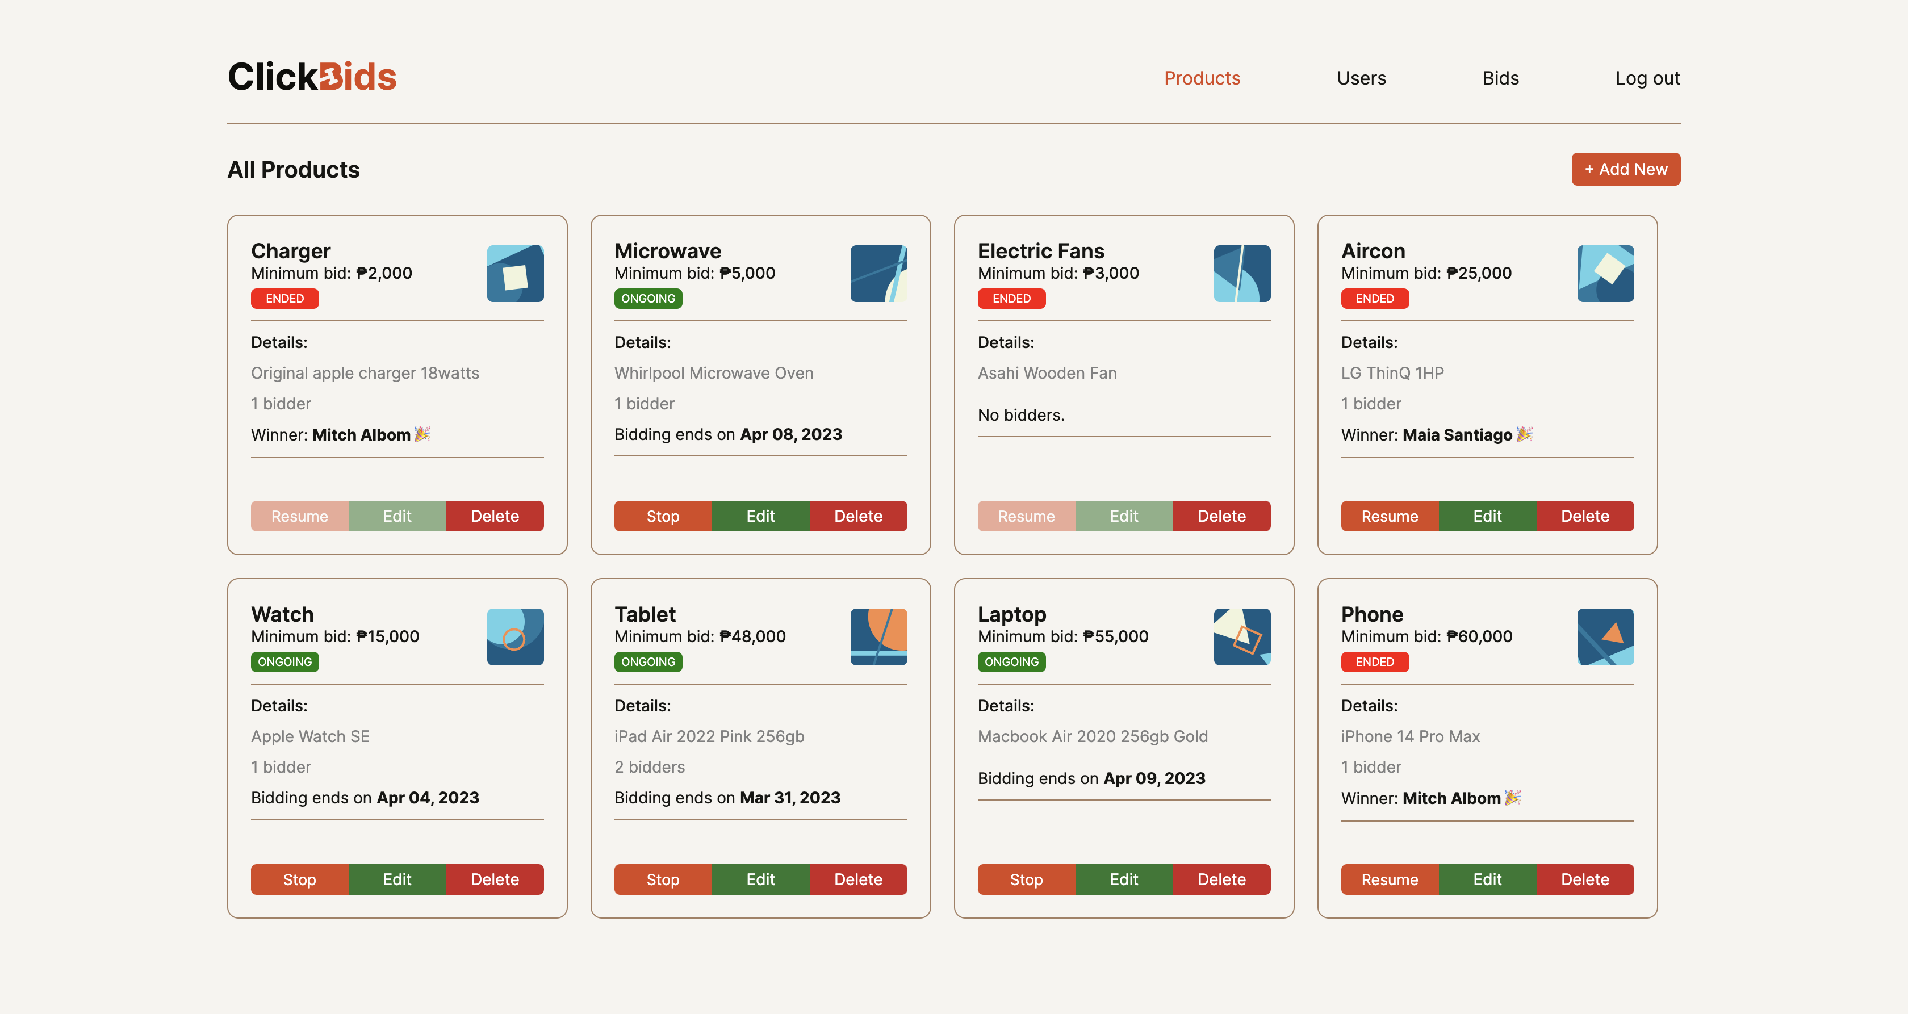
Task: Delete the Laptop product
Action: [1221, 879]
